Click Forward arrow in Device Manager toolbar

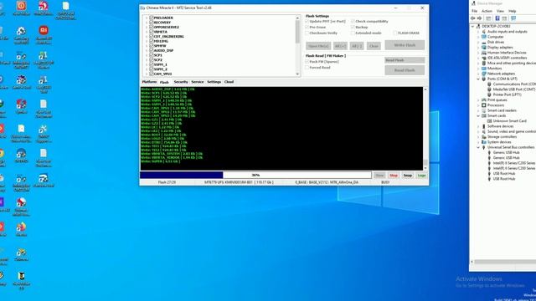tap(480, 18)
